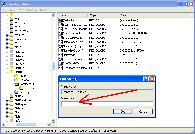Expand the MSDTC tree node
The width and height of the screenshot is (195, 134).
(x=7, y=15)
